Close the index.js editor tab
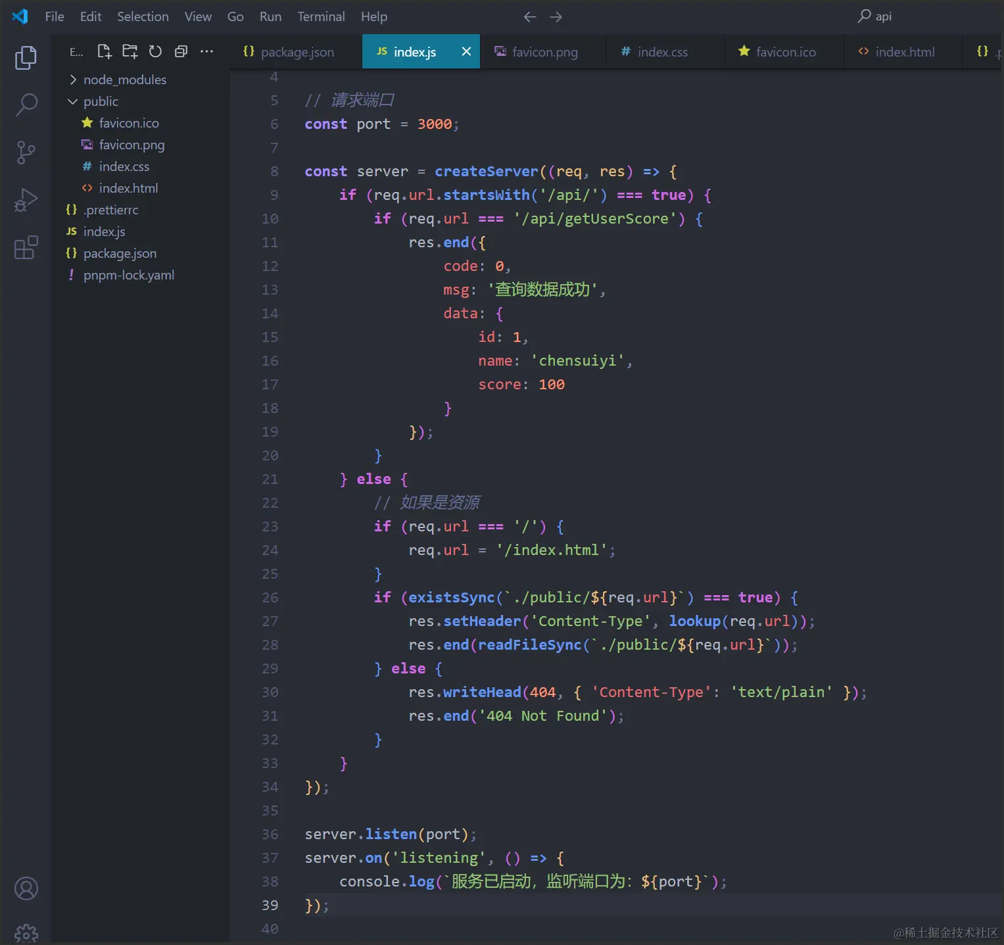The height and width of the screenshot is (945, 1004). (x=466, y=51)
